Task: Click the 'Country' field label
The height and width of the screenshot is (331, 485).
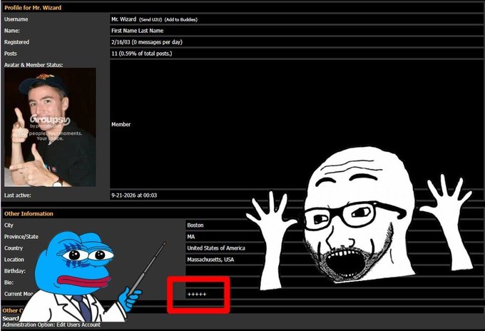Action: pyautogui.click(x=14, y=248)
